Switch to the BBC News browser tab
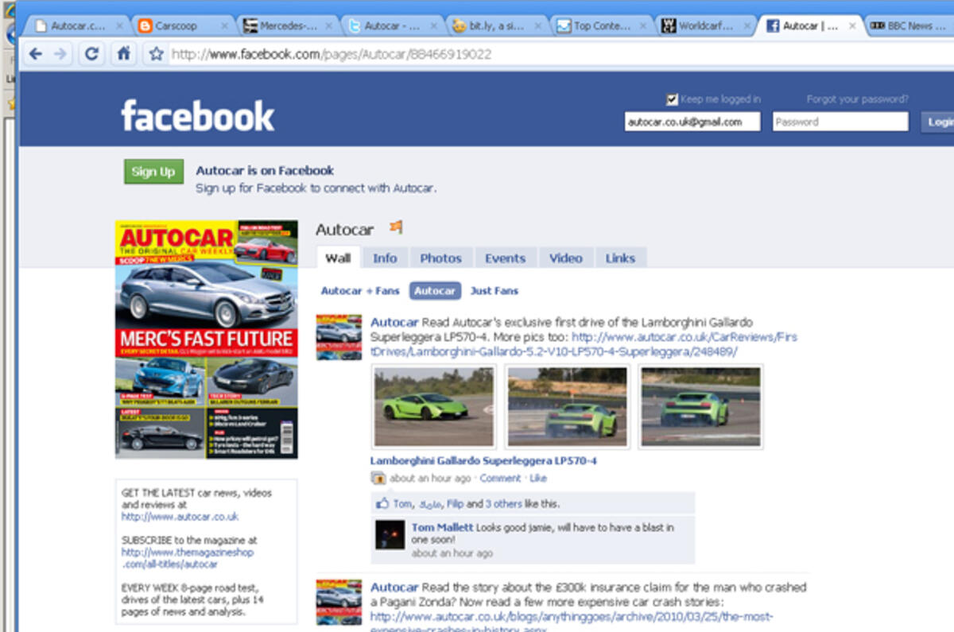 (910, 25)
